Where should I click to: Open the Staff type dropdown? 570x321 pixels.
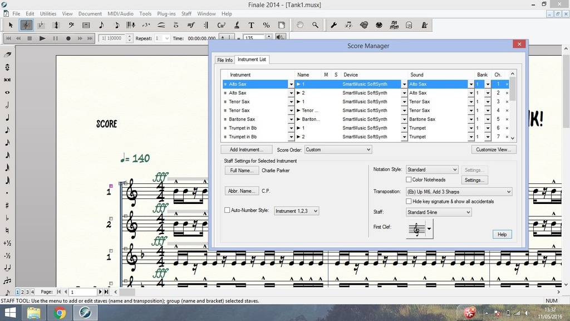[x=439, y=212]
